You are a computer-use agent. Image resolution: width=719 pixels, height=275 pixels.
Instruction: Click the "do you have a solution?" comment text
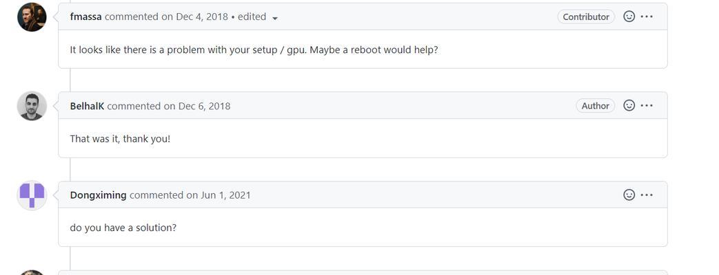[123, 228]
